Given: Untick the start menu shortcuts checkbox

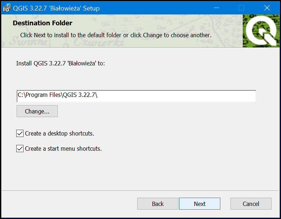Looking at the screenshot, I should tap(20, 149).
